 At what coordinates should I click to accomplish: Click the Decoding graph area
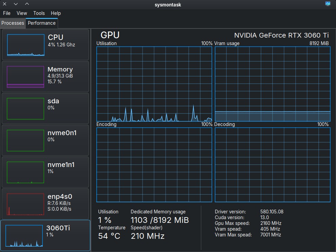point(273,165)
